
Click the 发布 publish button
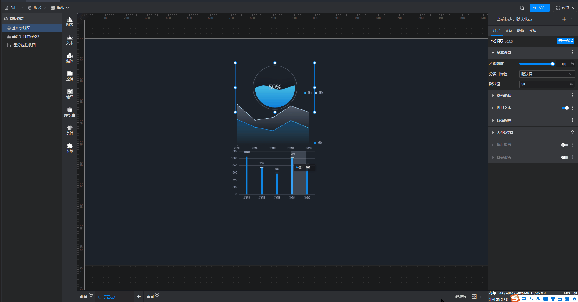(539, 8)
